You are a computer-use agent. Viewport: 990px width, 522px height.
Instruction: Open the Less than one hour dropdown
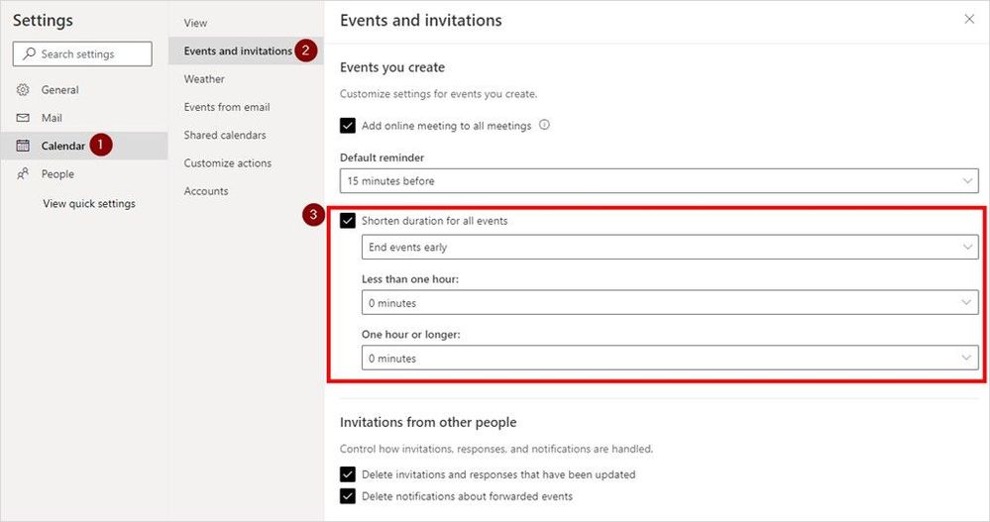click(669, 303)
